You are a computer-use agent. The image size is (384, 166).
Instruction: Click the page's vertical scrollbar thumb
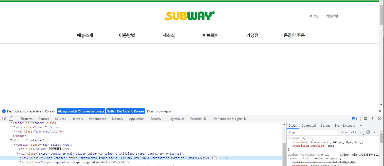pyautogui.click(x=381, y=15)
